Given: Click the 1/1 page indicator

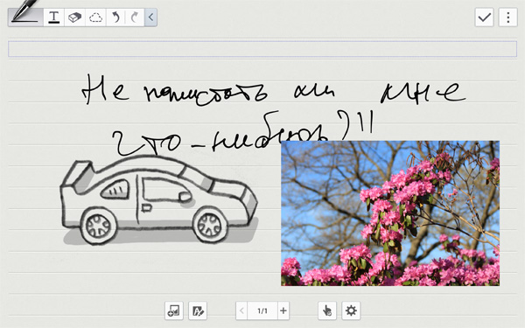Looking at the screenshot, I should (x=262, y=311).
